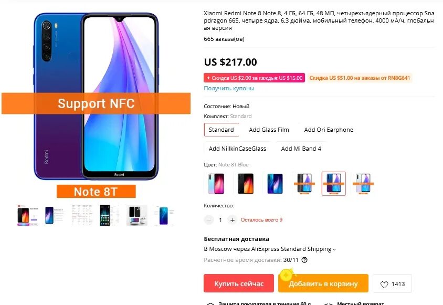Open the first product gallery thumbnail

[27, 215]
